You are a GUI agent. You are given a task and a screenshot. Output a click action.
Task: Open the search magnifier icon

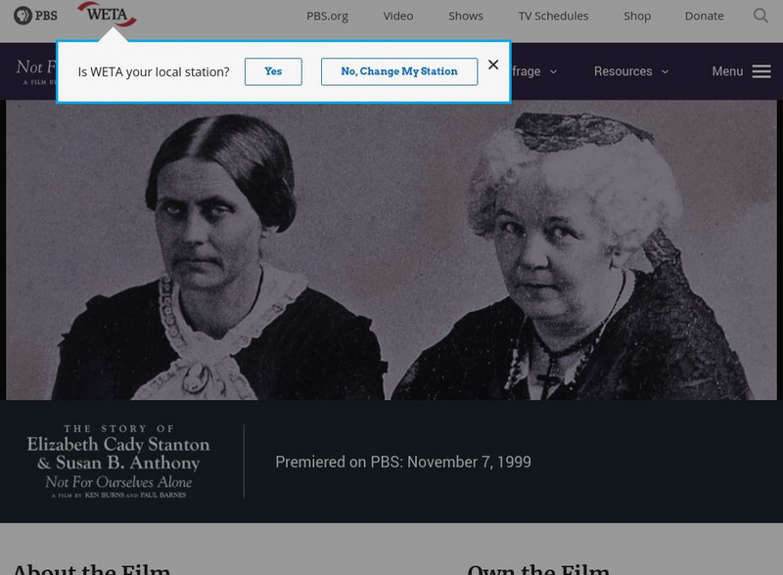pos(760,16)
